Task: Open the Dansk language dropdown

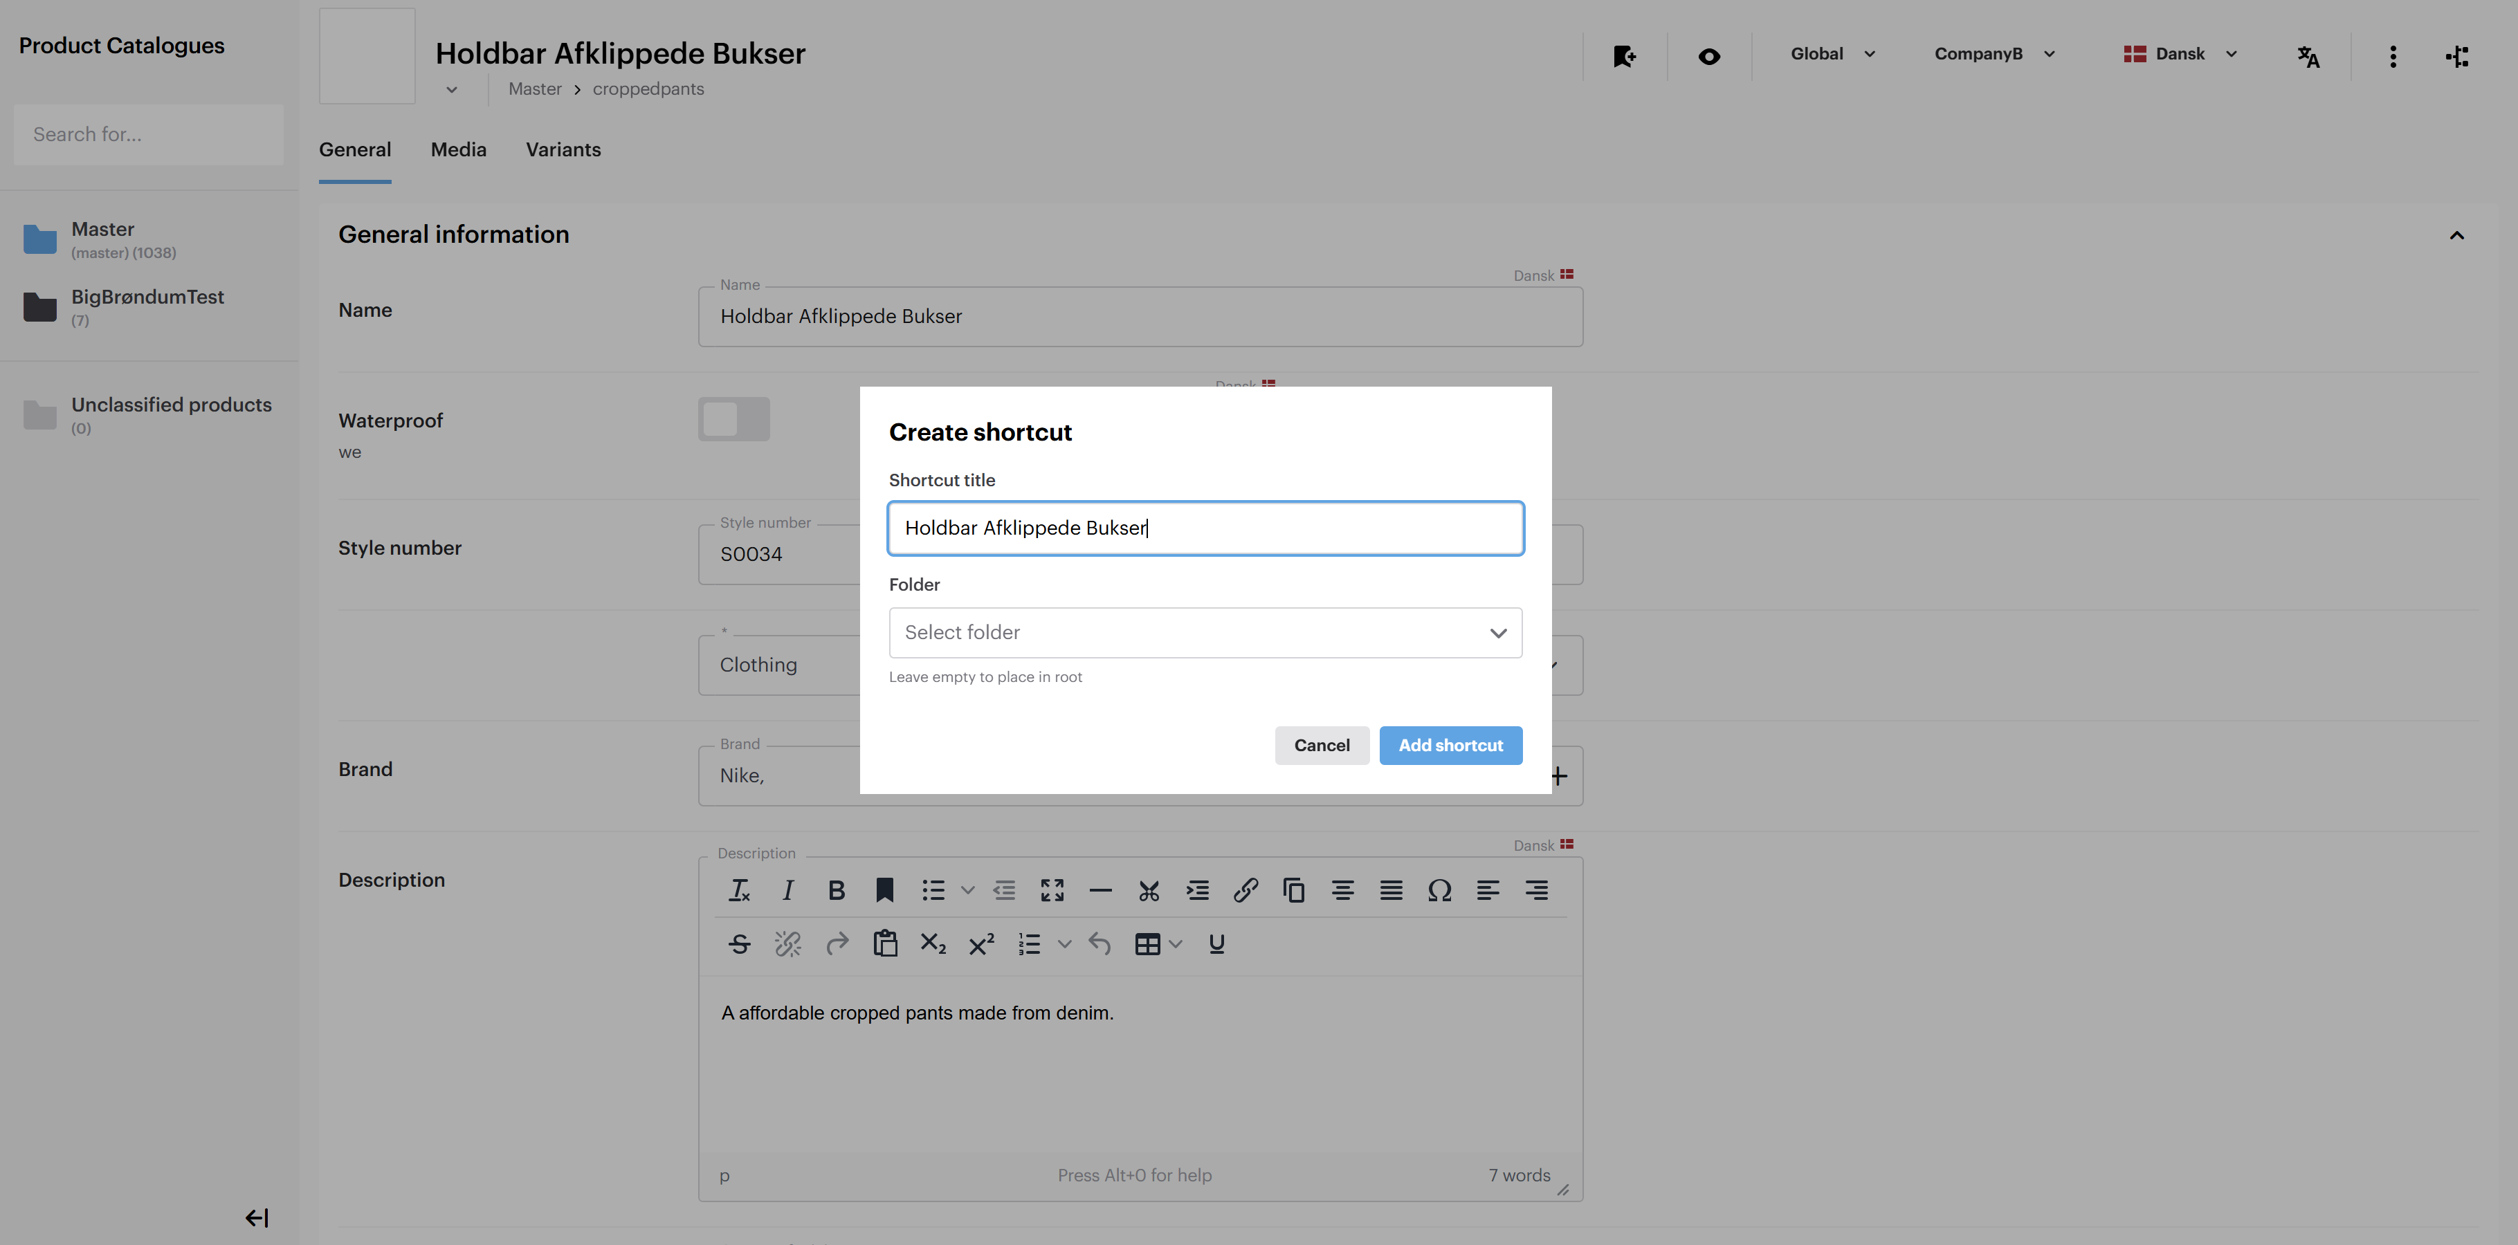Action: click(x=2181, y=55)
